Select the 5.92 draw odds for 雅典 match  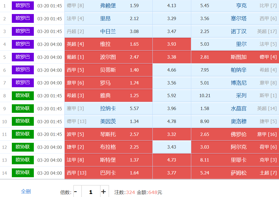pyautogui.click(x=172, y=96)
